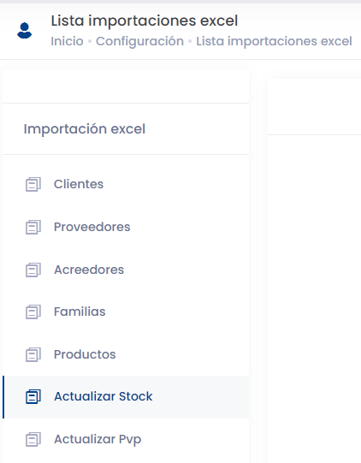Select the Productos import option
Screen dimensions: 361x463
(x=126, y=354)
